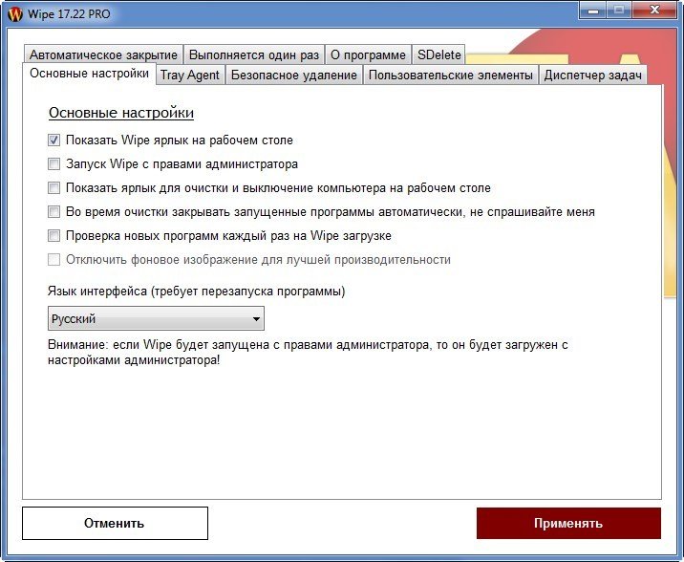
Task: Close the Wipe 17.22 PRO window
Action: pos(654,10)
